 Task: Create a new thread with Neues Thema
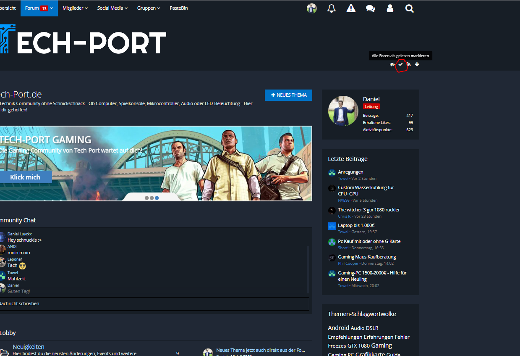coord(288,95)
